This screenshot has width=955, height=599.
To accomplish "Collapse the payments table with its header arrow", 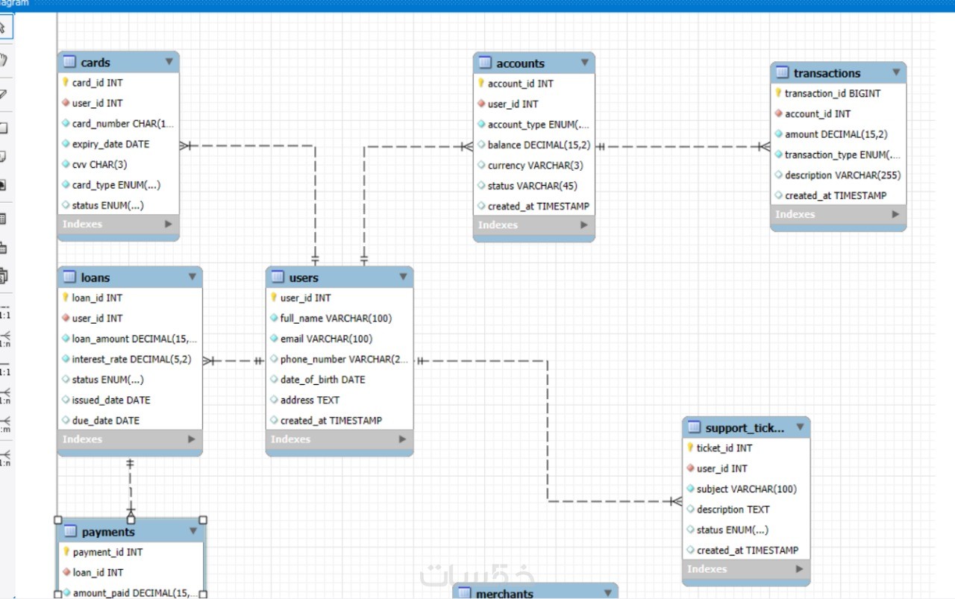I will 193,531.
